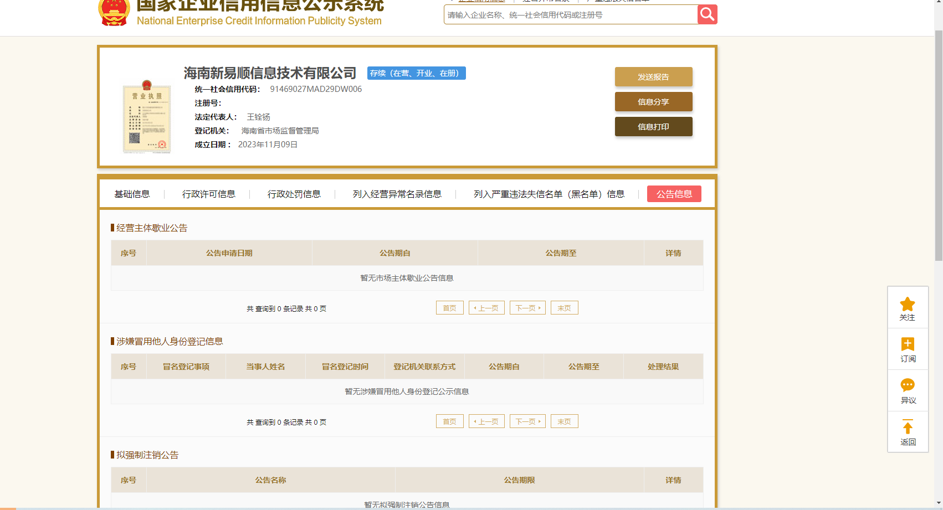Click the 发送报告 button
This screenshot has height=510, width=943.
point(654,77)
